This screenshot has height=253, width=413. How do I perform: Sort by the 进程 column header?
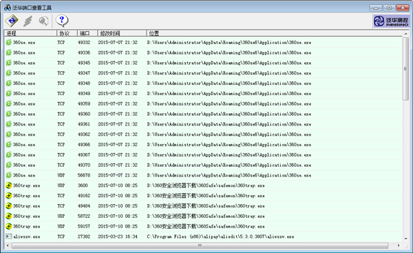[x=30, y=33]
